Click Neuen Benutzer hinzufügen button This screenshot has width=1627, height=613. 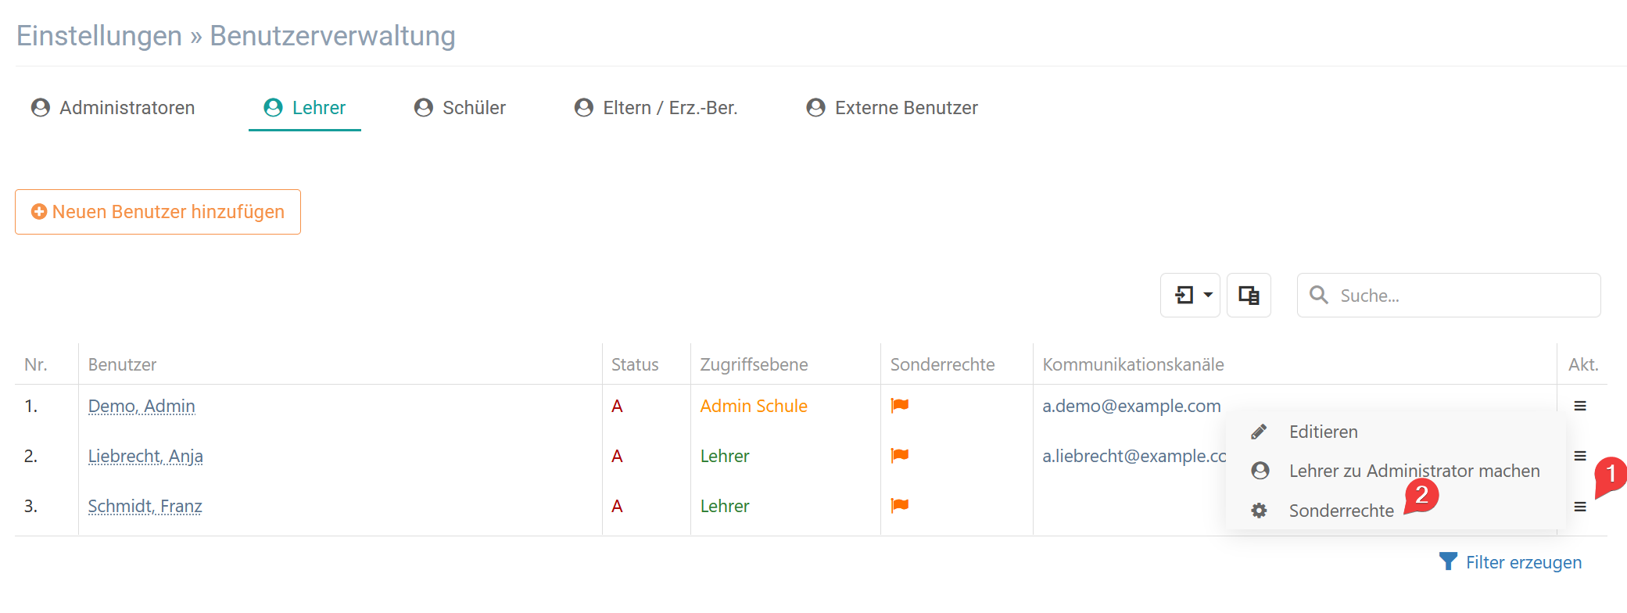158,212
